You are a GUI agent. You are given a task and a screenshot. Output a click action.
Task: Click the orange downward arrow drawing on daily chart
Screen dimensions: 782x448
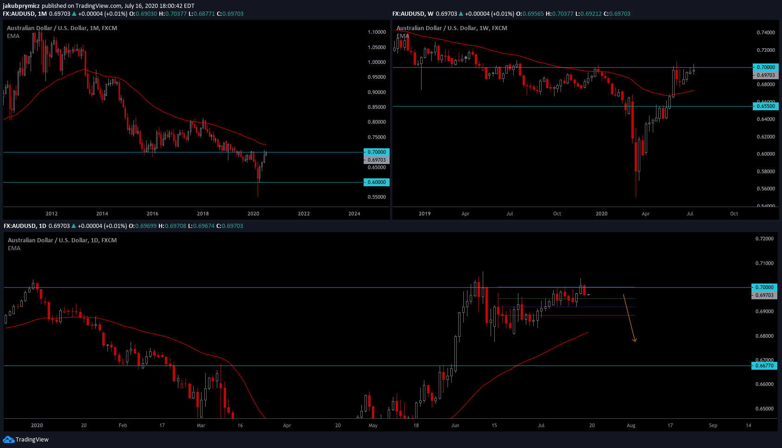(x=630, y=318)
